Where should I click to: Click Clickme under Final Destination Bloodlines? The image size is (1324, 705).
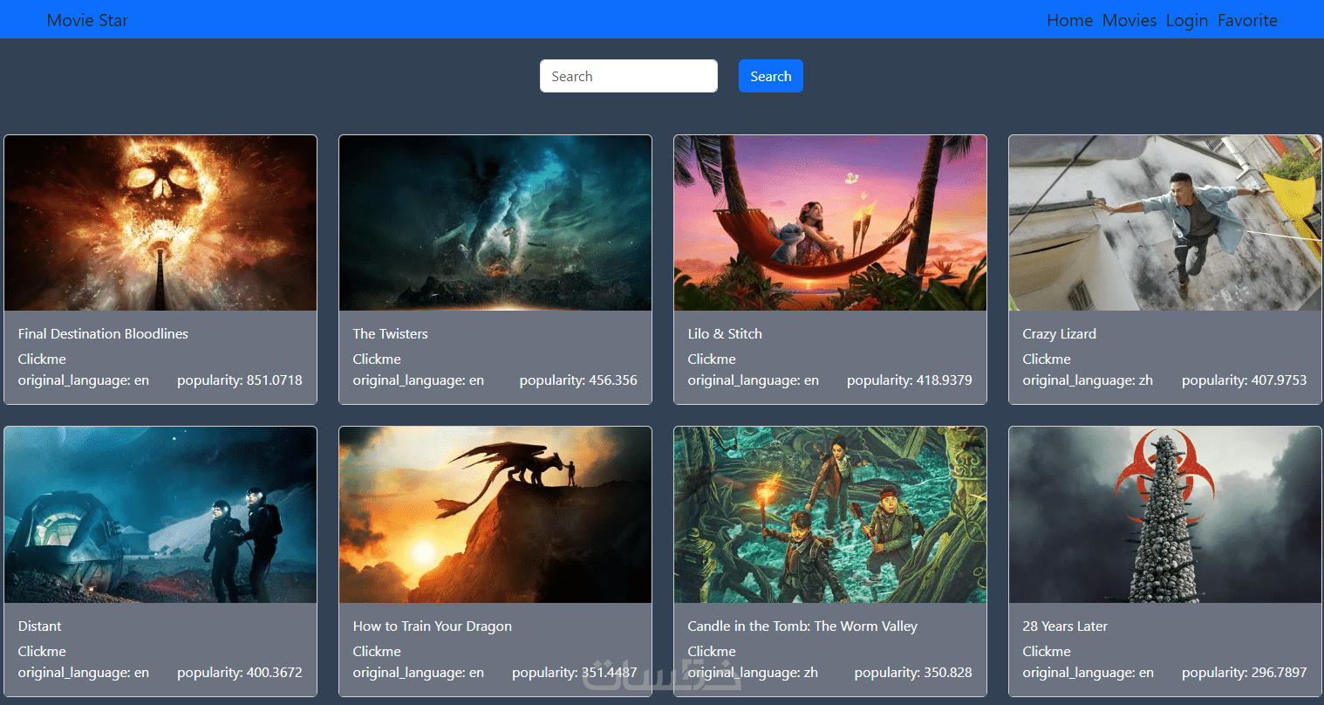pyautogui.click(x=42, y=359)
